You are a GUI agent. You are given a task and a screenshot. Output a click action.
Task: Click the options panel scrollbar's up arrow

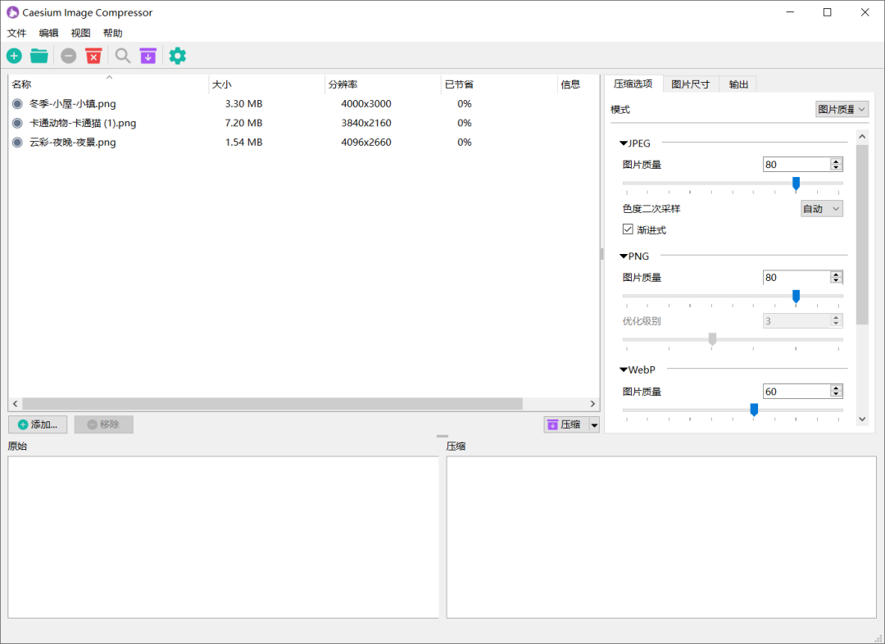tap(862, 137)
